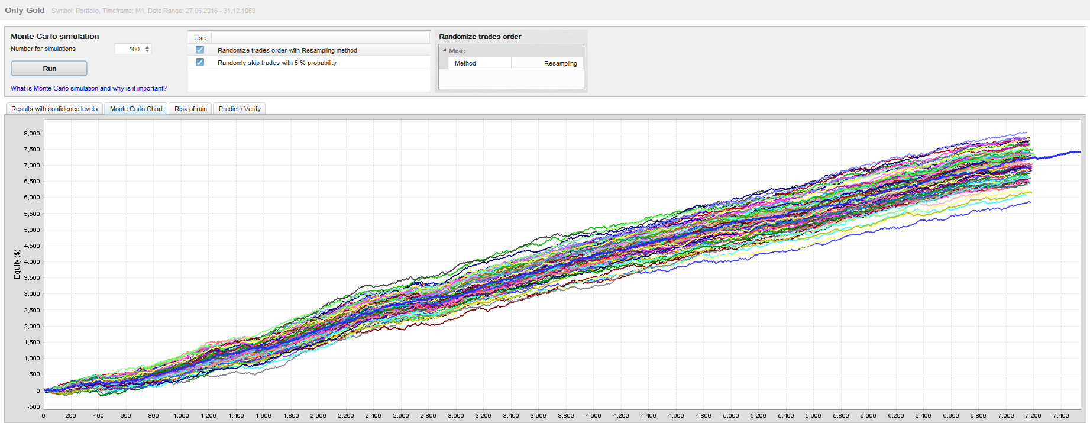1090x423 pixels.
Task: Select the Method property label
Action: point(465,63)
